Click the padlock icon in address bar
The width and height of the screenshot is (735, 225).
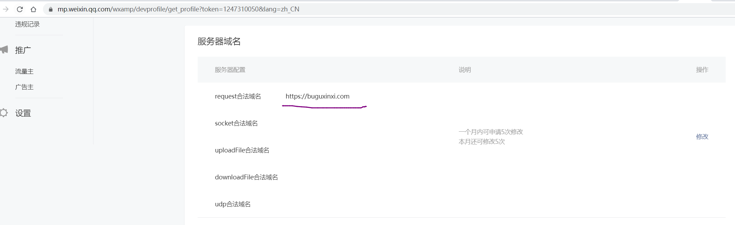tap(51, 9)
